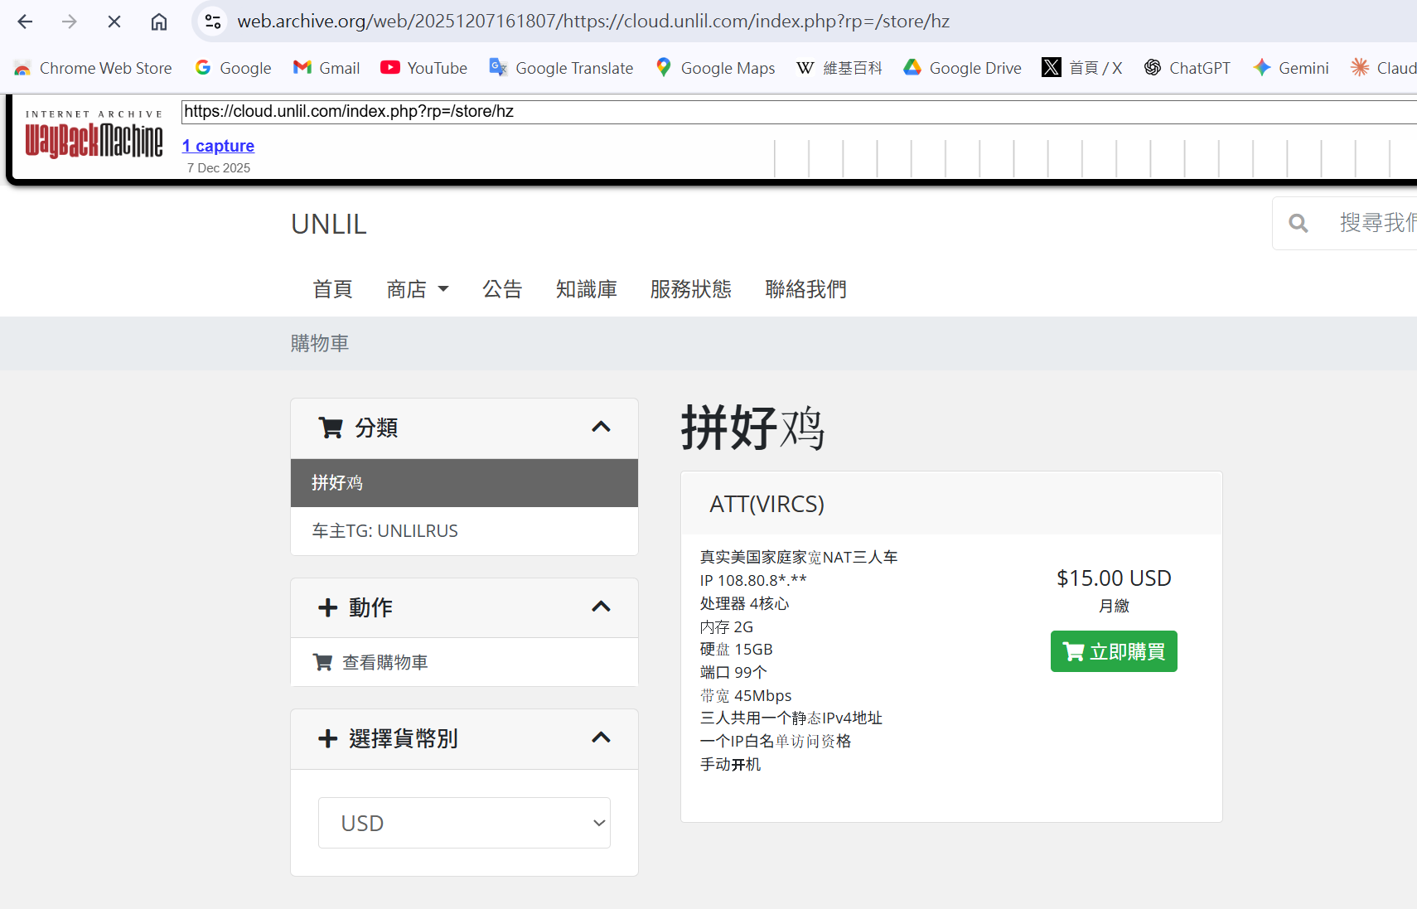The height and width of the screenshot is (909, 1417).
Task: Collapse the 動作 panel chevron
Action: (x=601, y=607)
